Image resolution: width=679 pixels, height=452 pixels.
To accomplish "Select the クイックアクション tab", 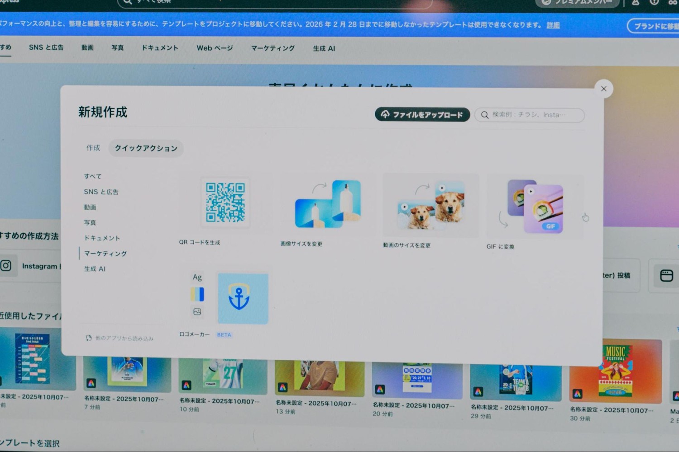I will click(x=146, y=148).
